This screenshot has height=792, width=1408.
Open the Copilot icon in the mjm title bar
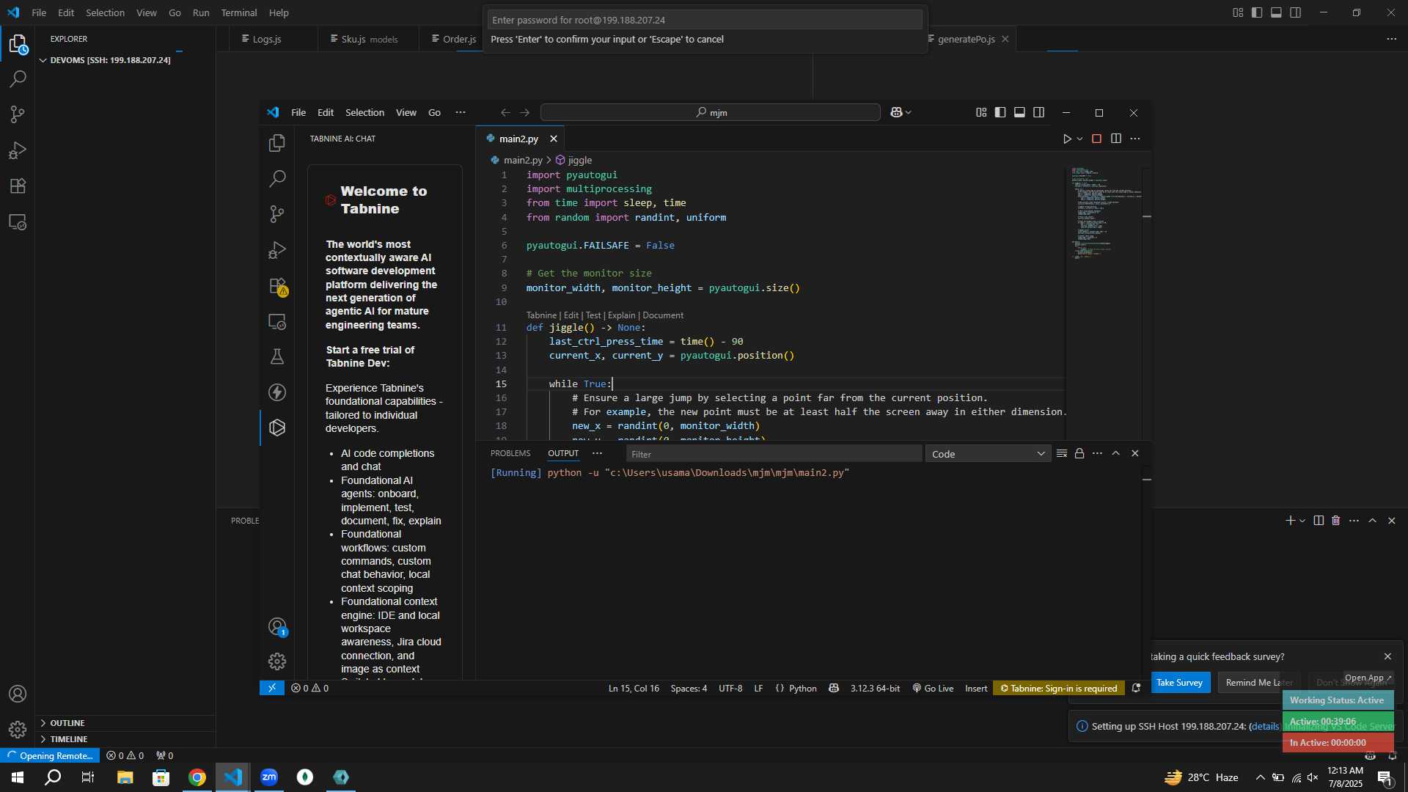tap(896, 112)
